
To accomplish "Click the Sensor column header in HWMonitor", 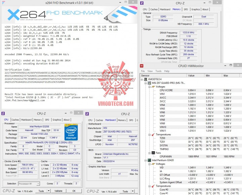I will coord(163,75).
